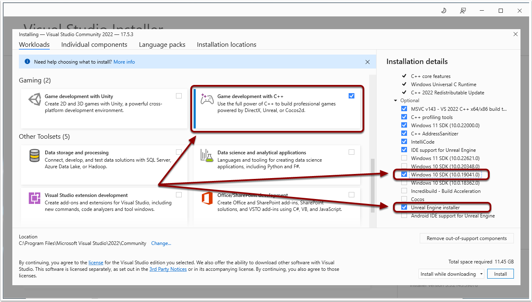Image resolution: width=532 pixels, height=302 pixels.
Task: Check Data storage and processing workload
Action: click(x=179, y=152)
